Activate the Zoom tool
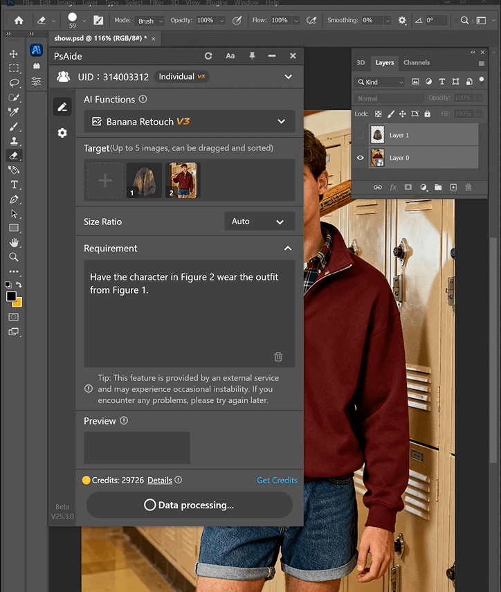Image resolution: width=501 pixels, height=592 pixels. pyautogui.click(x=14, y=257)
